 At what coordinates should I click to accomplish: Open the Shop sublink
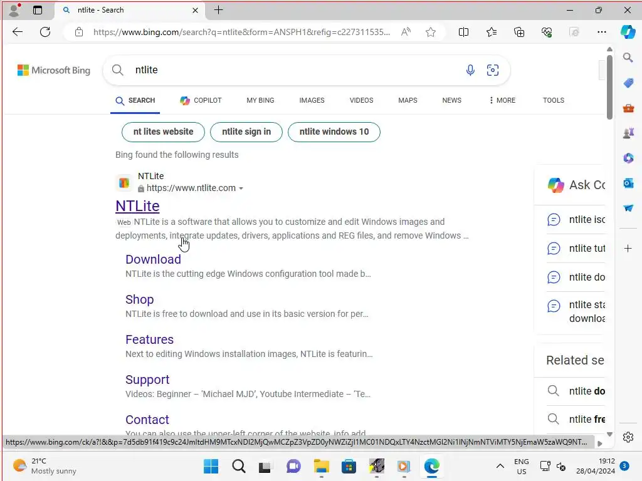(140, 299)
